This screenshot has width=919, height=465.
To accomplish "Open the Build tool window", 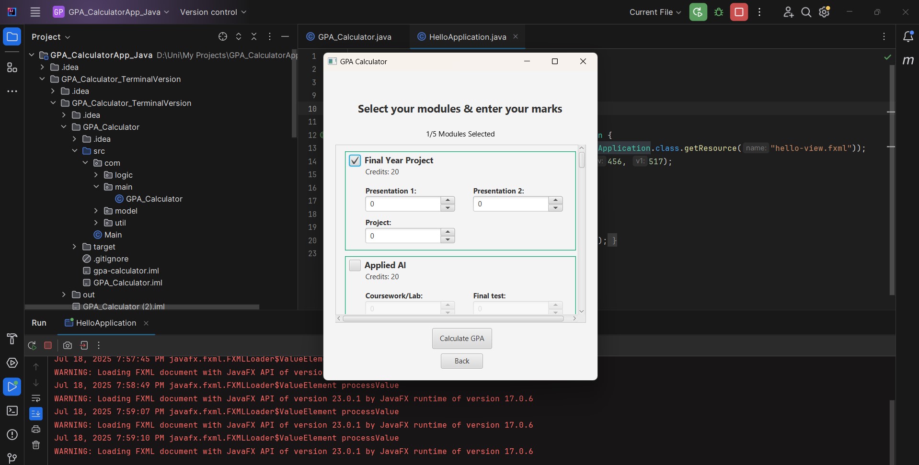I will point(12,339).
